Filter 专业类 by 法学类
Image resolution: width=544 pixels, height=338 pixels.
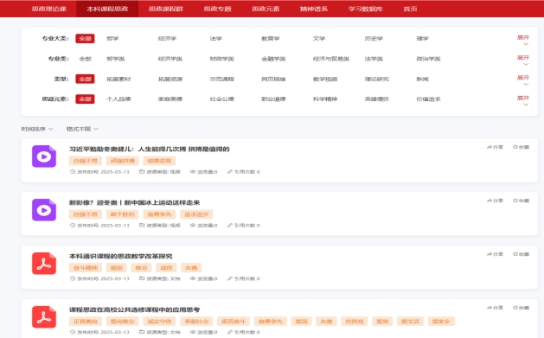pos(374,59)
